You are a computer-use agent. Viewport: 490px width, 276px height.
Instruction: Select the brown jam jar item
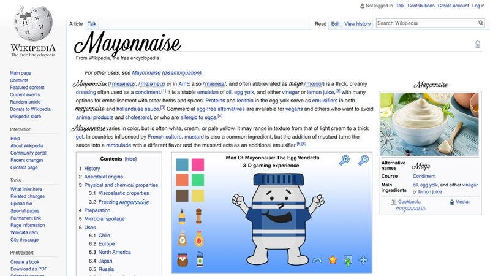pyautogui.click(x=183, y=260)
